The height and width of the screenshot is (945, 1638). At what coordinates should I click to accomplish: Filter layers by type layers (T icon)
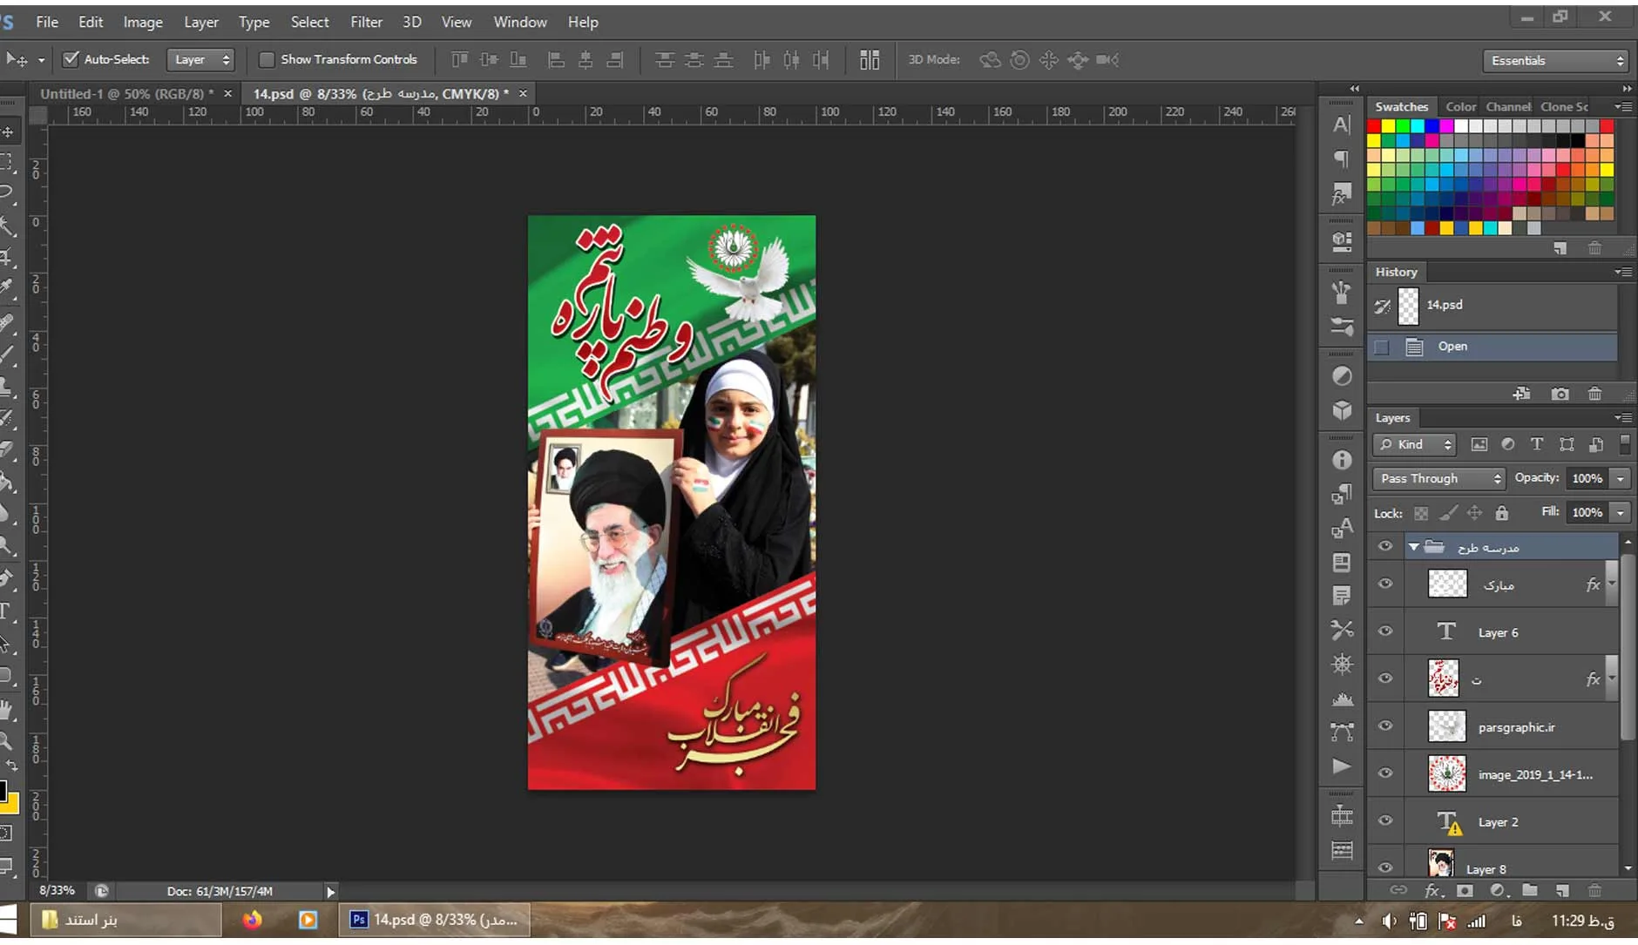tap(1537, 444)
